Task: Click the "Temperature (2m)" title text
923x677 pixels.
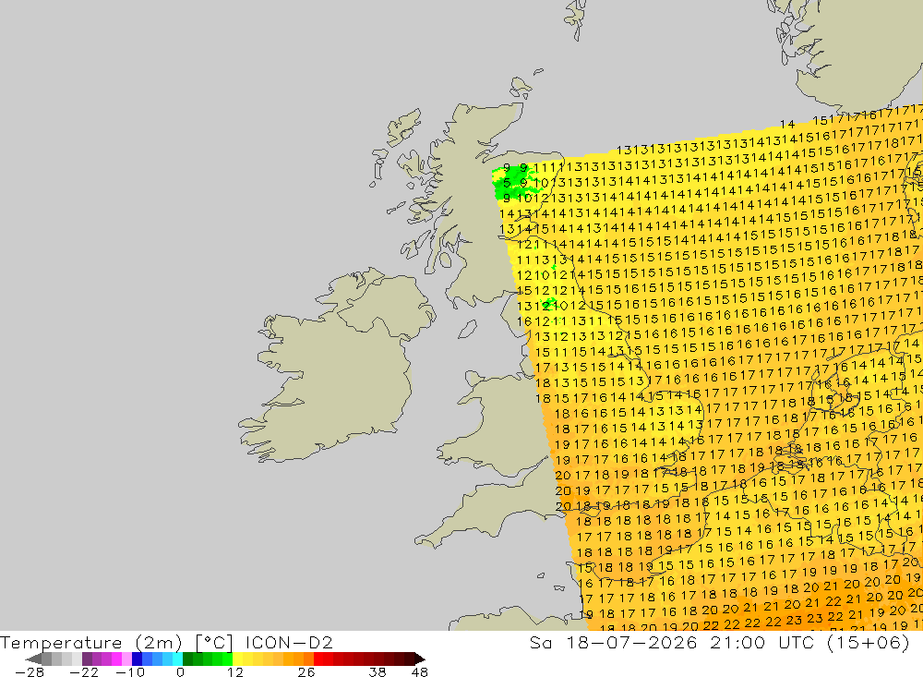Action: click(91, 642)
